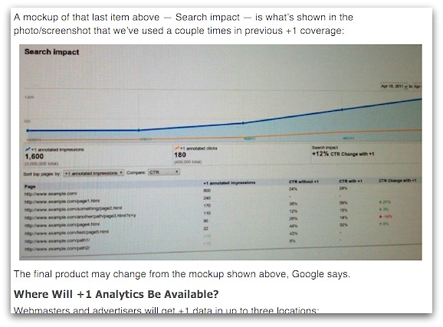Open the Compare CTR dropdown
Image resolution: width=443 pixels, height=327 pixels.
point(164,172)
